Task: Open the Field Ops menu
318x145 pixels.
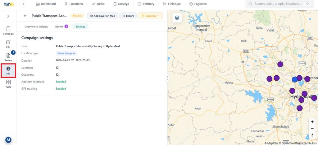Action: (x=171, y=4)
